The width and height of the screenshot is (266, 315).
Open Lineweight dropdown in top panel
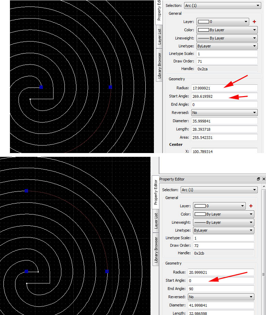pyautogui.click(x=227, y=38)
